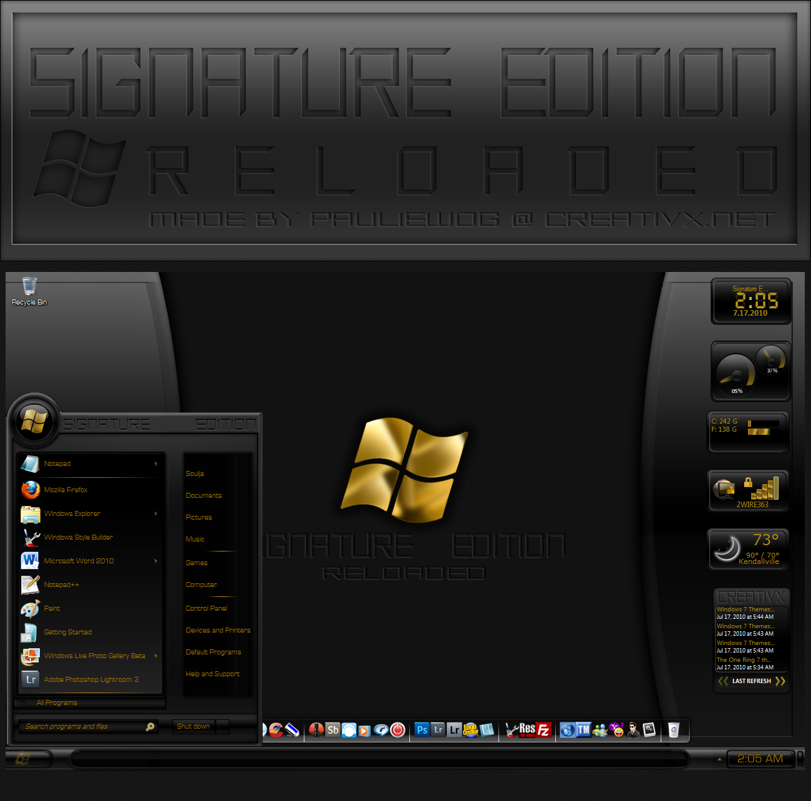Open Control Panel

pos(206,608)
